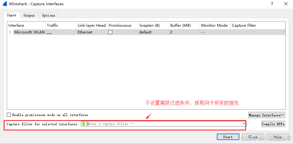Expand the Microsoft: WLAN interface row
293x144 pixels.
[x=10, y=32]
